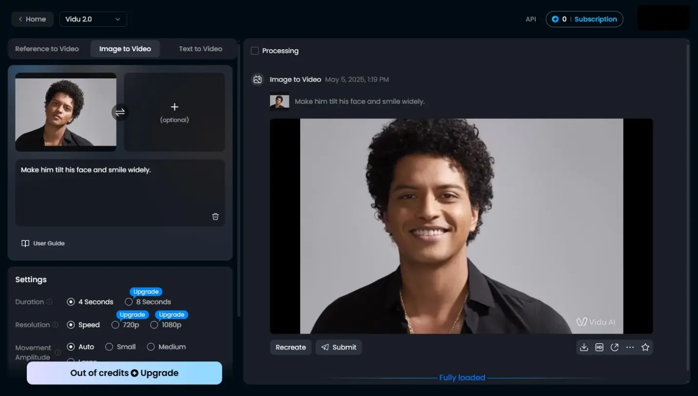This screenshot has height=396, width=698.
Task: Switch to Reference to Video tab
Action: tap(47, 49)
